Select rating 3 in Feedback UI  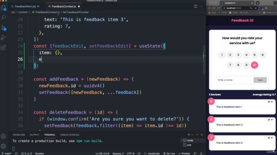click(x=238, y=55)
